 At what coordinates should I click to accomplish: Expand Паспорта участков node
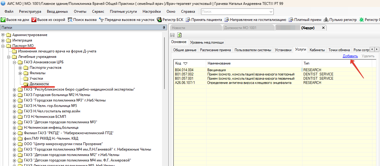click(20, 68)
